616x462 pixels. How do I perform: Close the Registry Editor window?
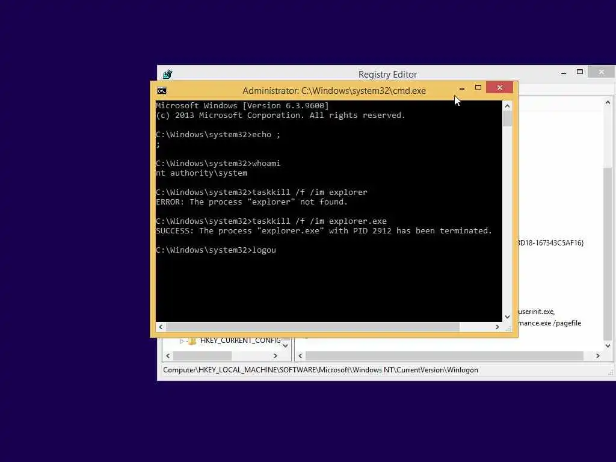(602, 72)
